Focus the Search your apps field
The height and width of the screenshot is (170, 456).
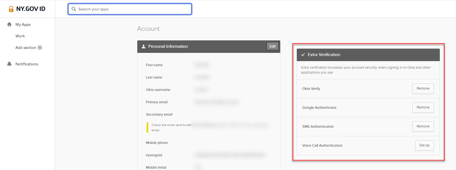(132, 9)
